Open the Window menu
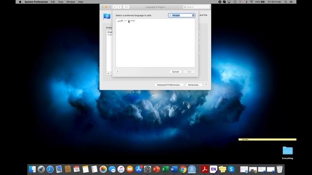The width and height of the screenshot is (312, 175). point(71,2)
